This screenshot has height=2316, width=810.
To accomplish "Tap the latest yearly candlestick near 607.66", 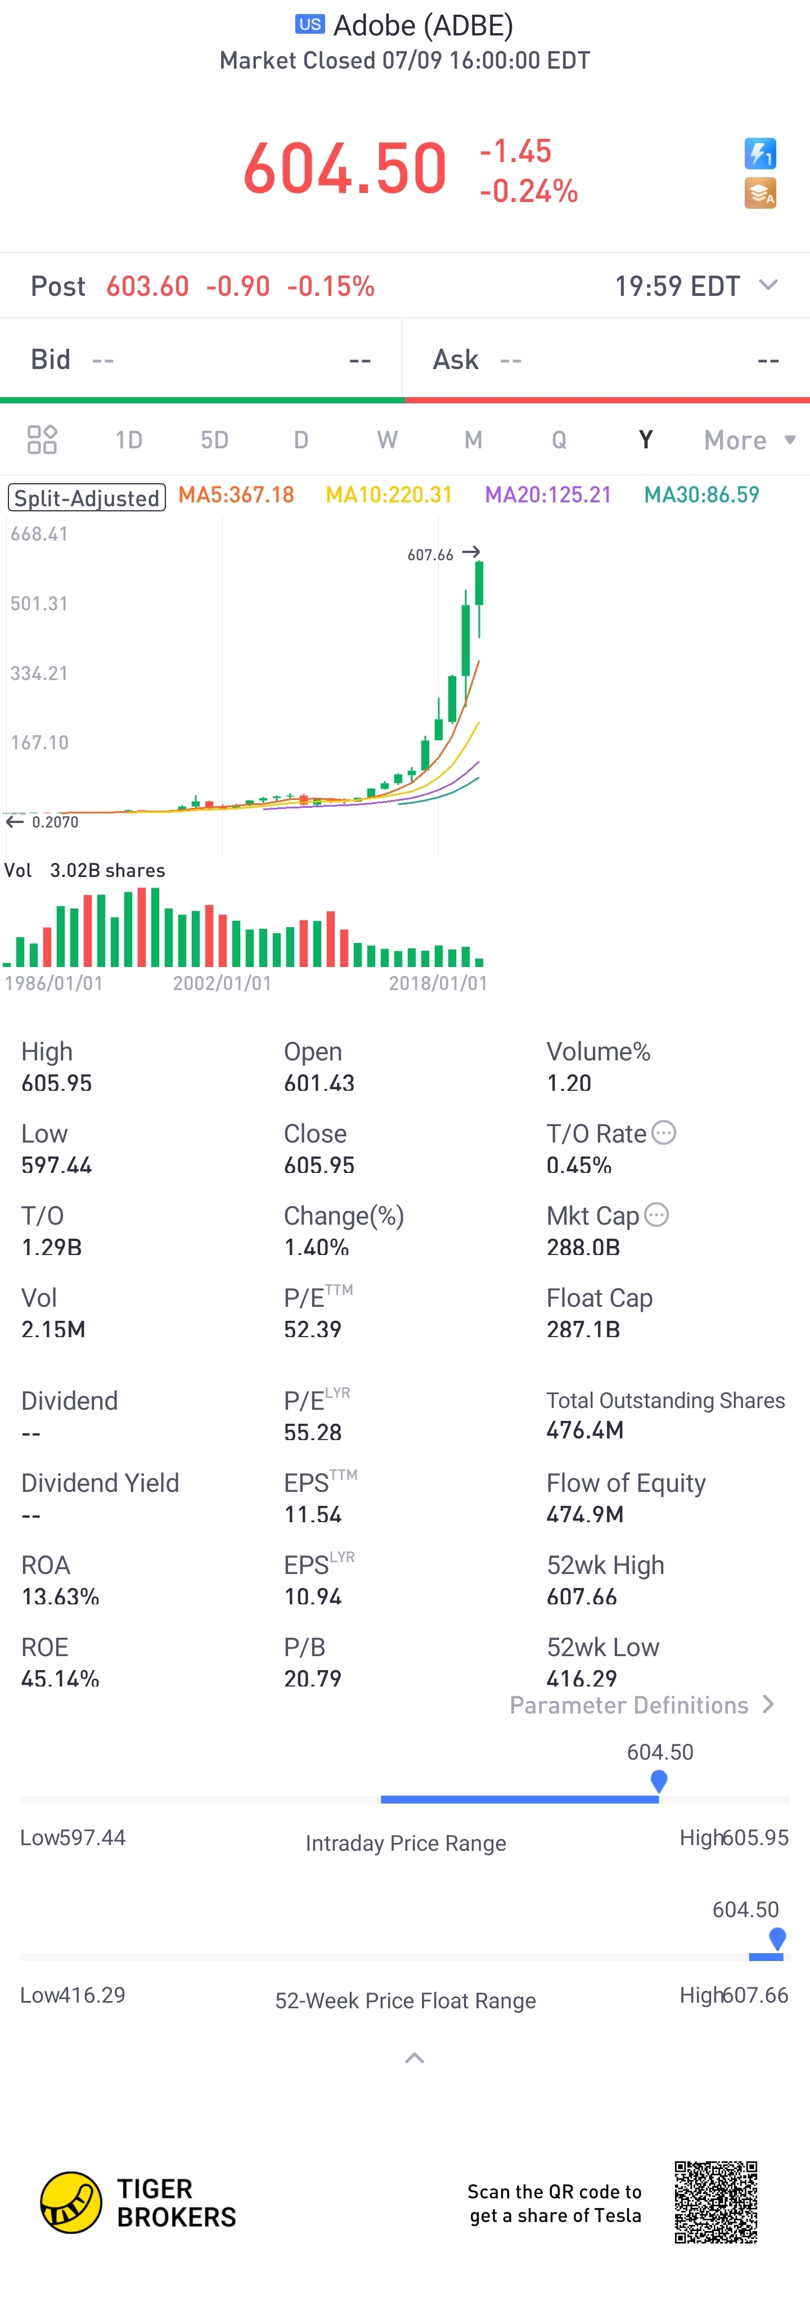I will pos(479,598).
